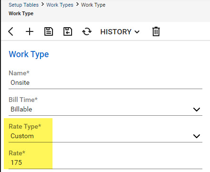Viewport: 210px width, 172px height.
Task: Select the bold Work Type page title
Action: pyautogui.click(x=21, y=13)
